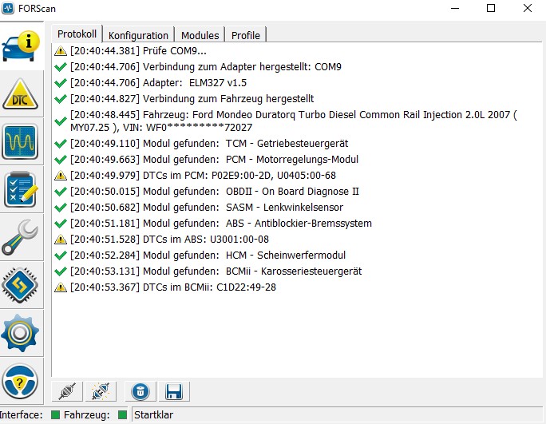The image size is (546, 424).
Task: Save the log using the floppy disk icon
Action: click(x=173, y=391)
